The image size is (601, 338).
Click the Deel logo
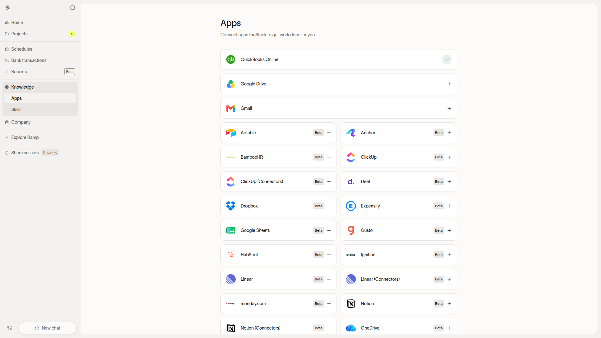click(x=351, y=182)
